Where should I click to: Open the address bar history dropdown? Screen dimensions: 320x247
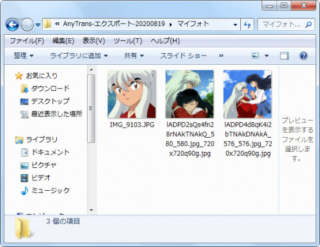(235, 25)
